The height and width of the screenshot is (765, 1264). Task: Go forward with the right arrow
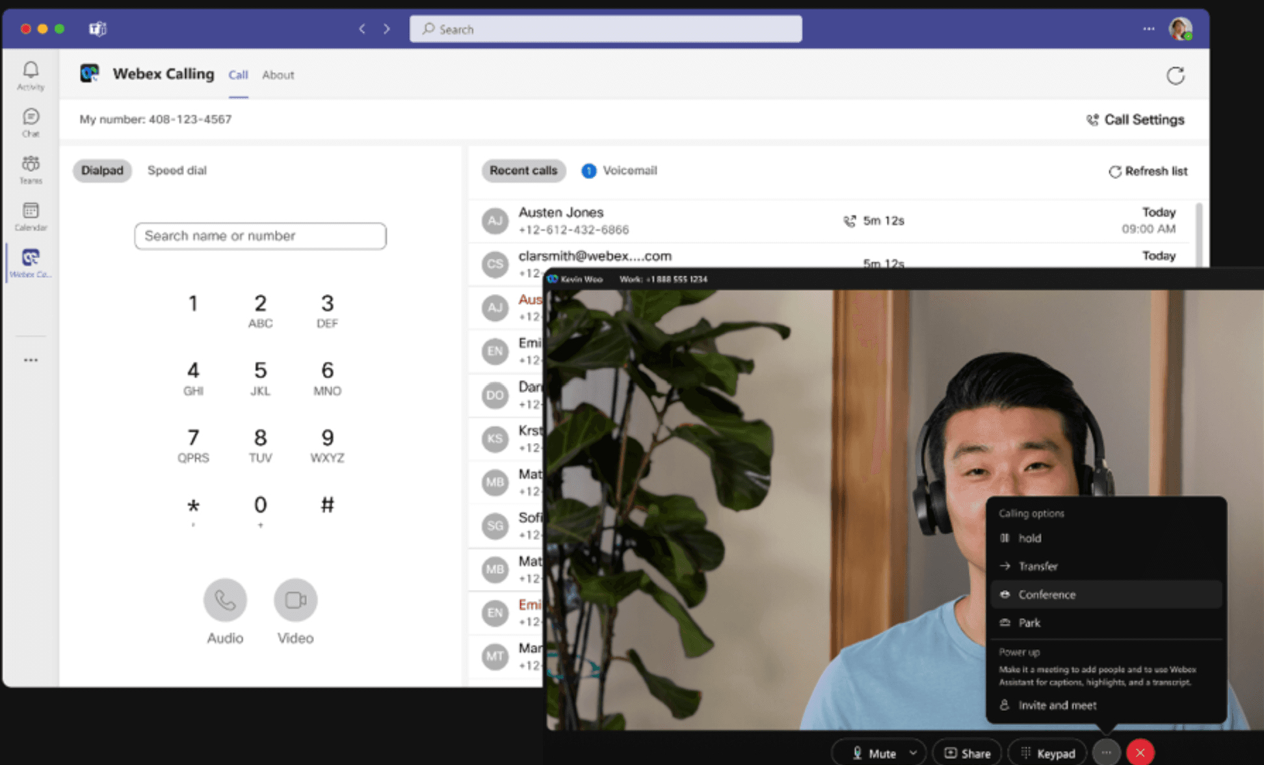click(x=387, y=29)
